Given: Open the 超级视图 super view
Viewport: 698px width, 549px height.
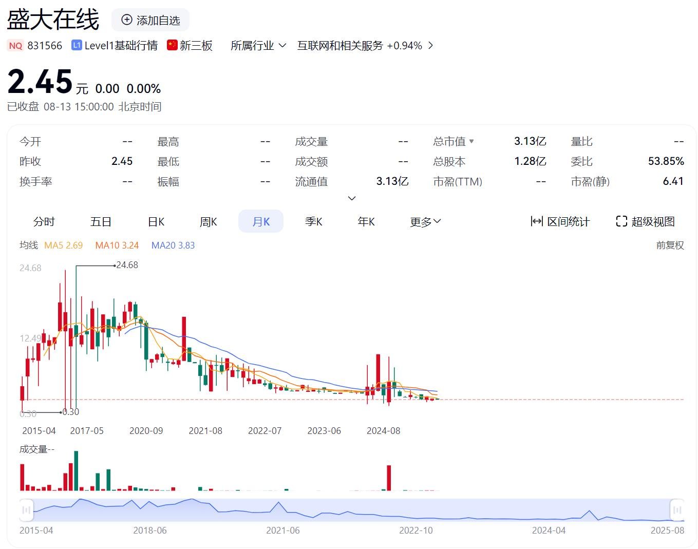Looking at the screenshot, I should [646, 221].
